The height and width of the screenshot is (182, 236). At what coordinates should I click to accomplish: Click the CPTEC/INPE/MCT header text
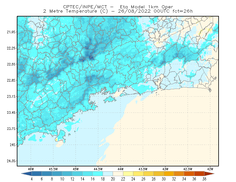click(x=85, y=7)
